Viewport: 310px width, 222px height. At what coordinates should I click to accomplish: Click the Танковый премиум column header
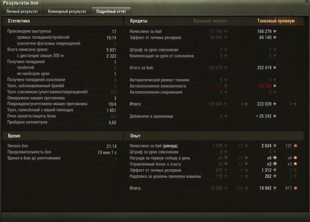click(276, 21)
